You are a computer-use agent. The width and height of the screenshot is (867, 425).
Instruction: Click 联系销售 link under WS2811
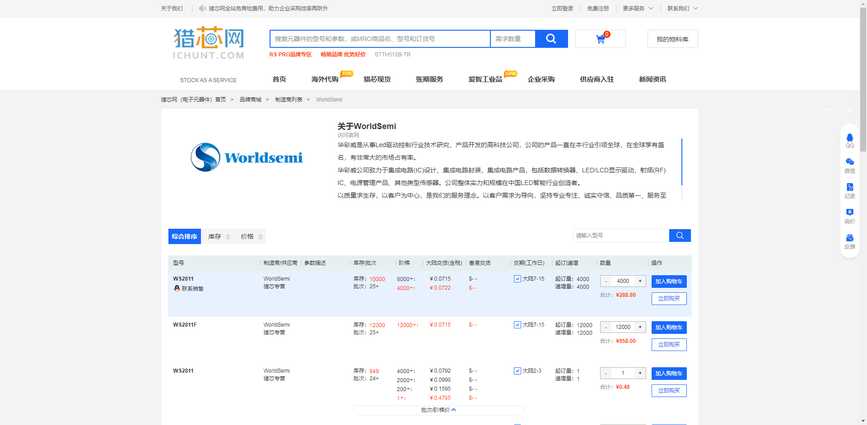click(192, 289)
